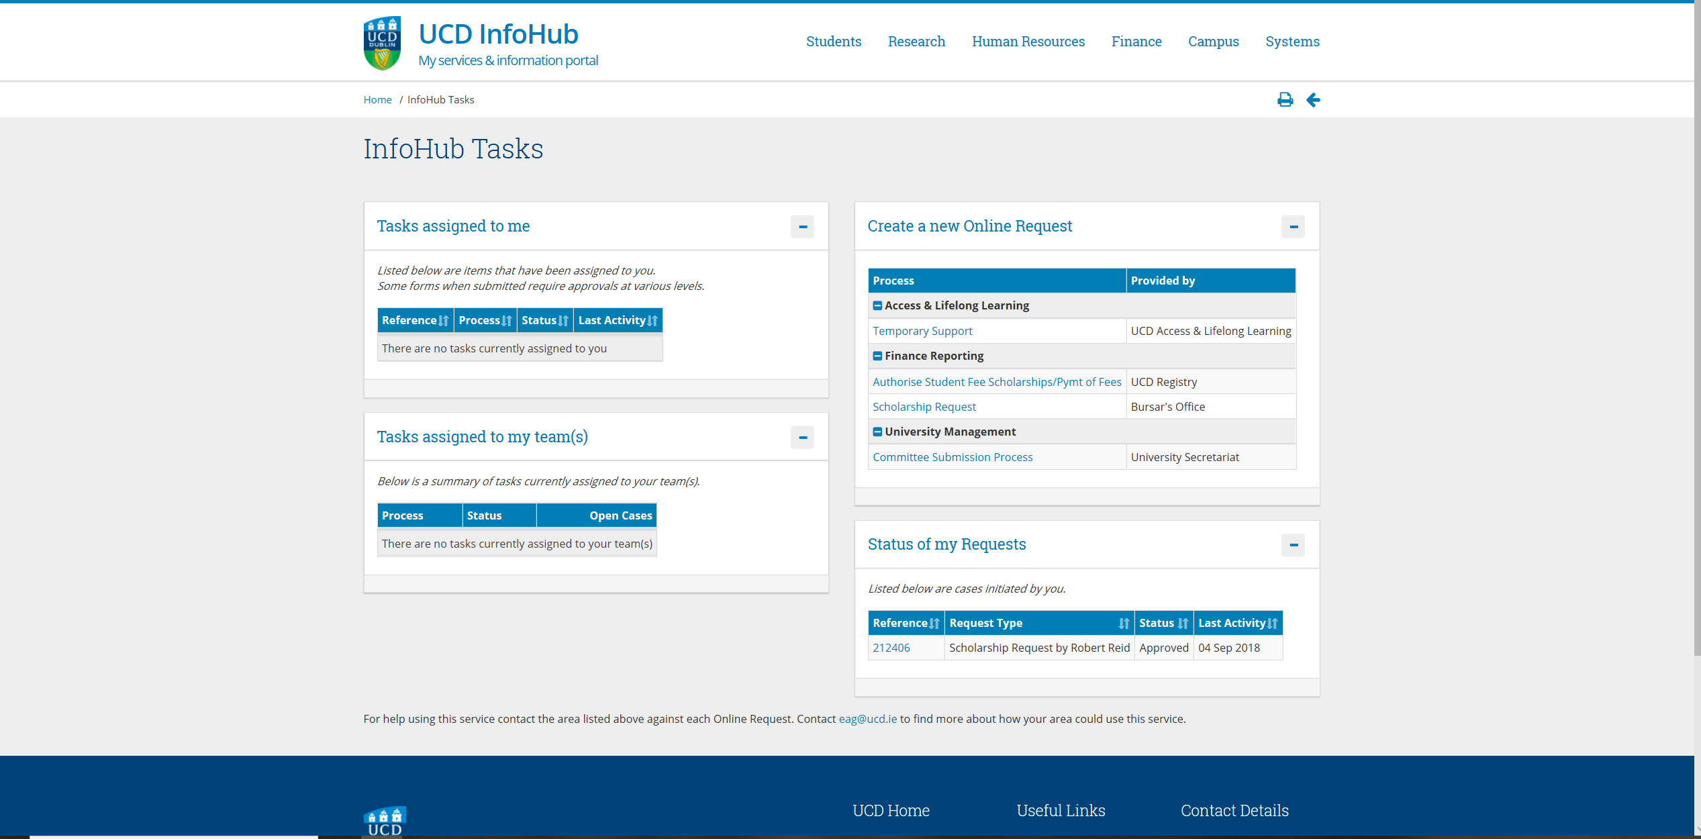Image resolution: width=1701 pixels, height=839 pixels.
Task: Select 'UCD Access & Lifelong Learning' provider cell
Action: [x=1211, y=331]
